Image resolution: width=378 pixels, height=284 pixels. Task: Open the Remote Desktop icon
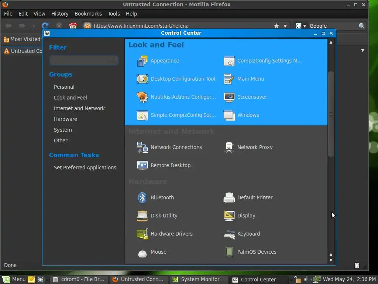pyautogui.click(x=142, y=165)
